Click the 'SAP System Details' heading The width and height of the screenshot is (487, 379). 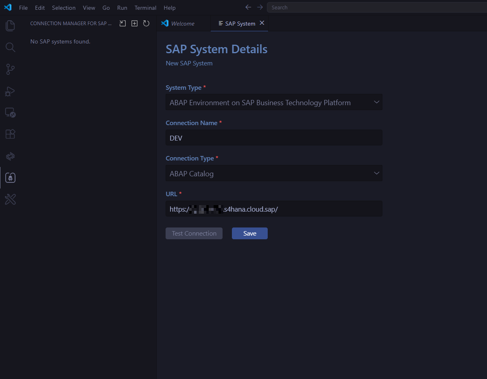pyautogui.click(x=216, y=49)
